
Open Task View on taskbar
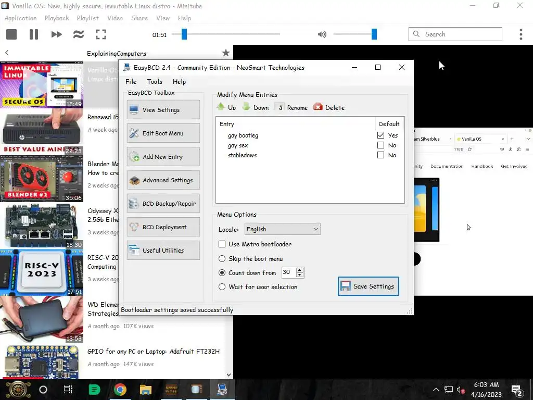pos(68,390)
